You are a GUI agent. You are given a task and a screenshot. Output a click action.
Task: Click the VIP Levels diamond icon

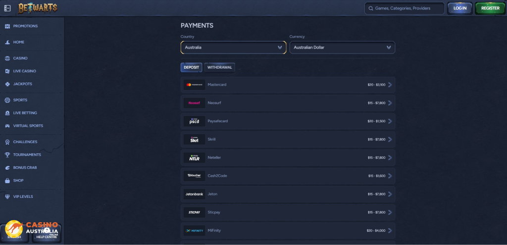click(7, 196)
